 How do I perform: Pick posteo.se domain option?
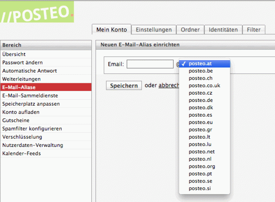pyautogui.click(x=205, y=181)
